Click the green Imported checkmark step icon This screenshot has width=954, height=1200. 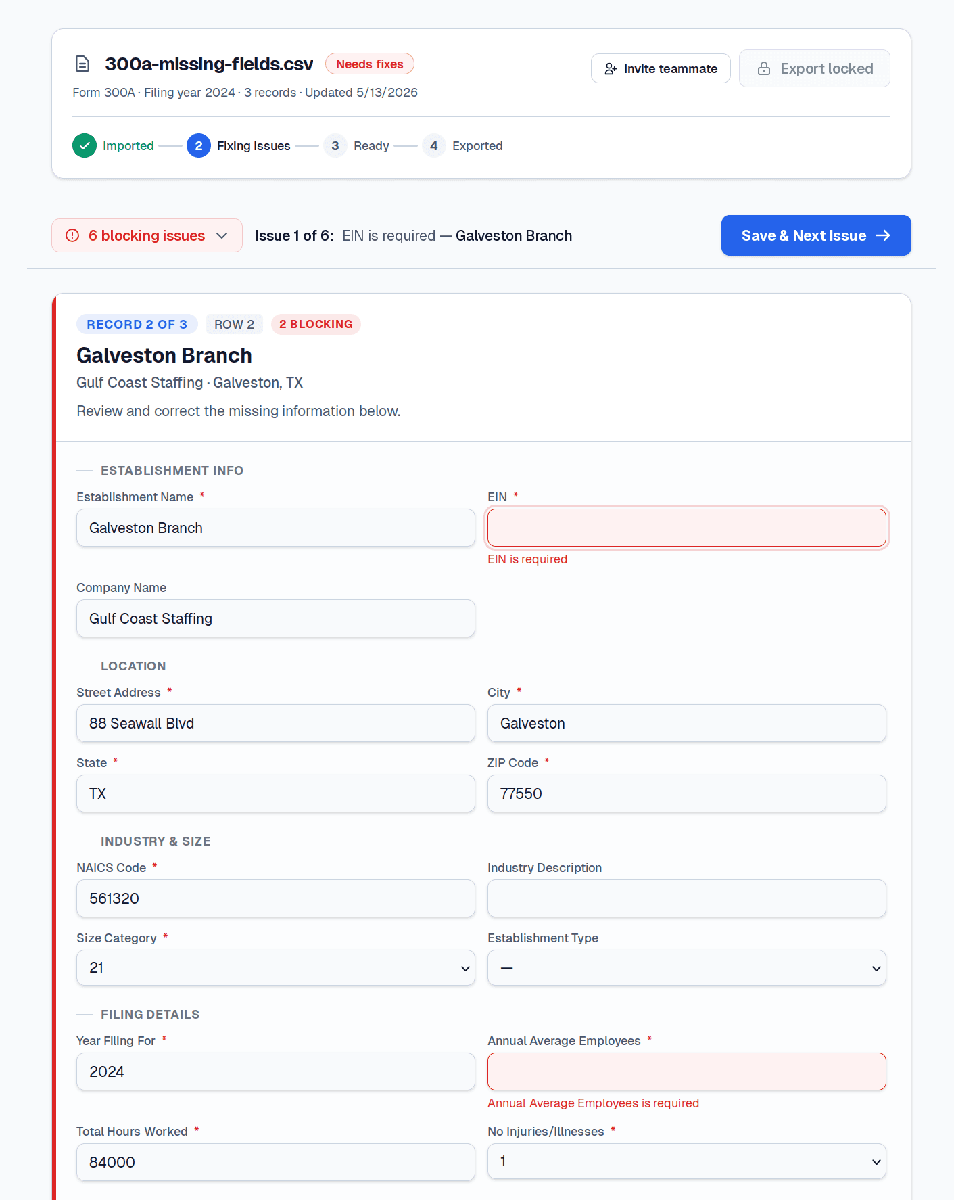coord(85,145)
